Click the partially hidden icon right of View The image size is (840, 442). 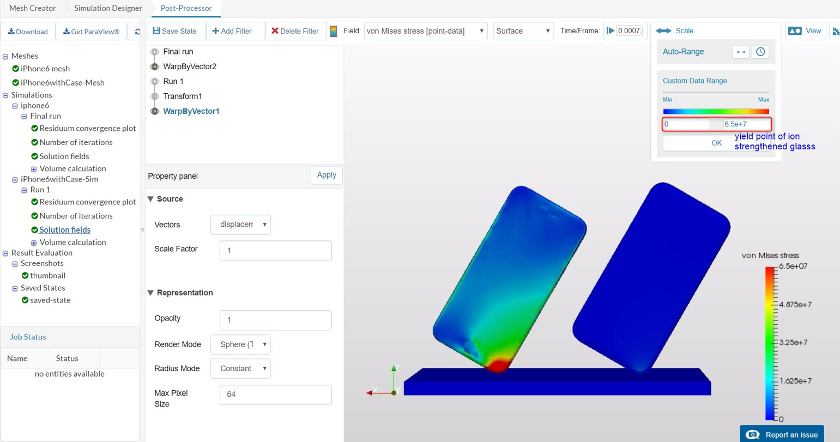point(835,31)
